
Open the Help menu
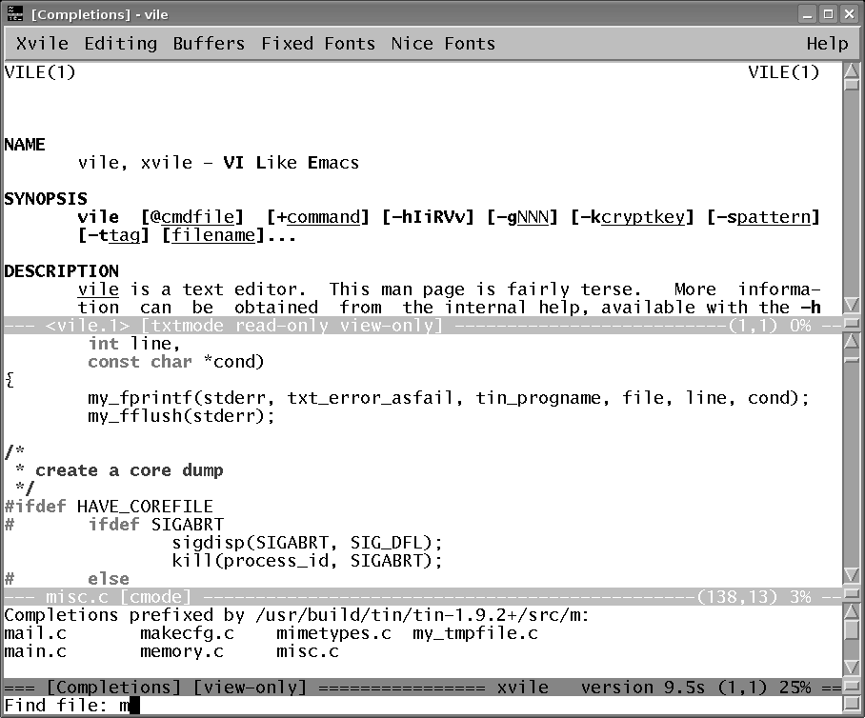pyautogui.click(x=826, y=44)
